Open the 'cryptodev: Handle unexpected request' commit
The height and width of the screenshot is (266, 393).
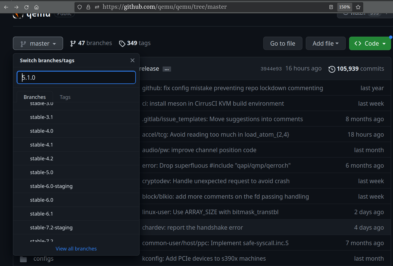coord(216,181)
